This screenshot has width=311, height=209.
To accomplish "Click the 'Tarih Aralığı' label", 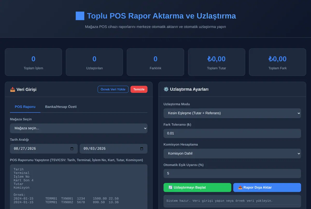I will [19, 140].
